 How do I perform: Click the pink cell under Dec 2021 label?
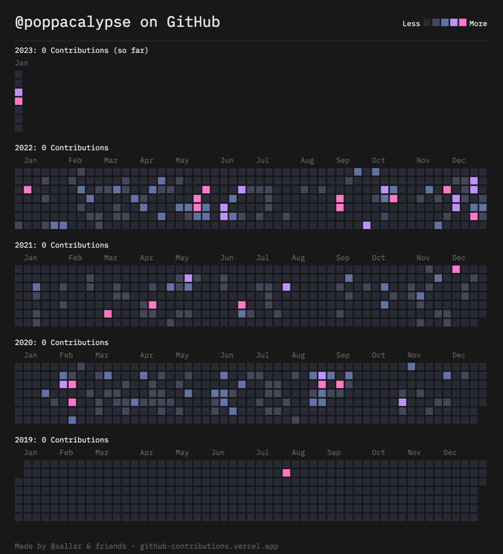pyautogui.click(x=456, y=269)
